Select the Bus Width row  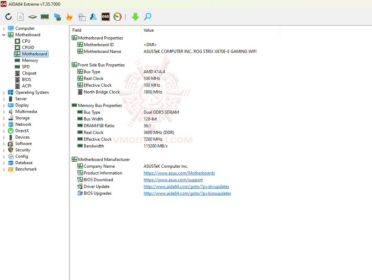pos(117,119)
